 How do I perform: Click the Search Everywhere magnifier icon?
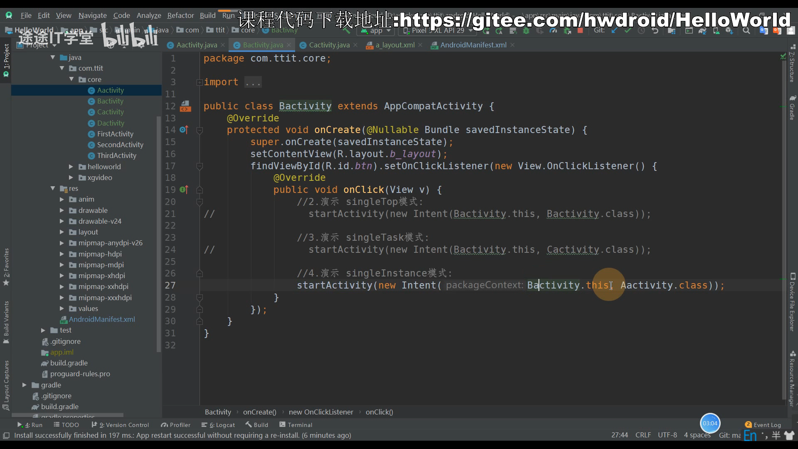click(746, 31)
